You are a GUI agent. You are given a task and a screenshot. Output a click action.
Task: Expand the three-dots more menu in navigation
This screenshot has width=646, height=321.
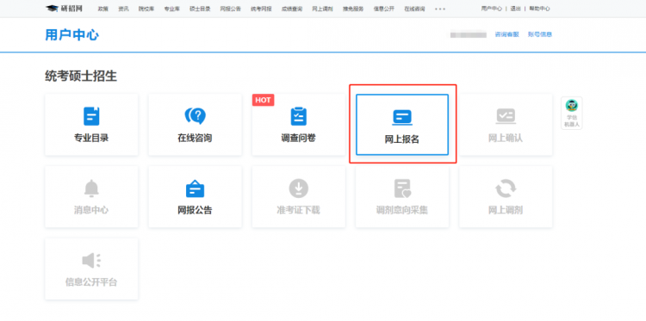tap(440, 9)
